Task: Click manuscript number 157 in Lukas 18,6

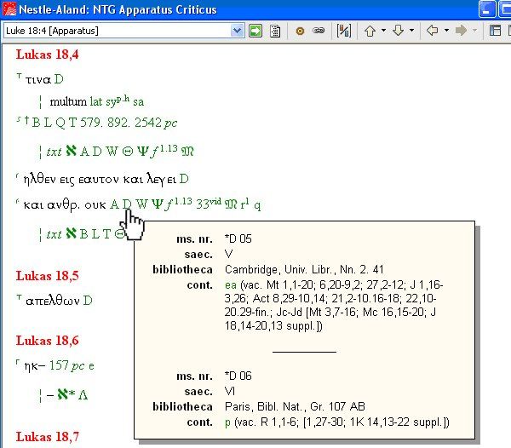Action: click(59, 365)
